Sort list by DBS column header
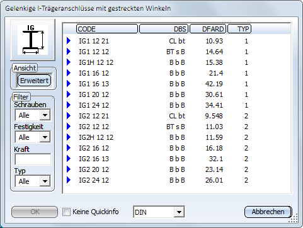303x228 pixels. pyautogui.click(x=164, y=29)
